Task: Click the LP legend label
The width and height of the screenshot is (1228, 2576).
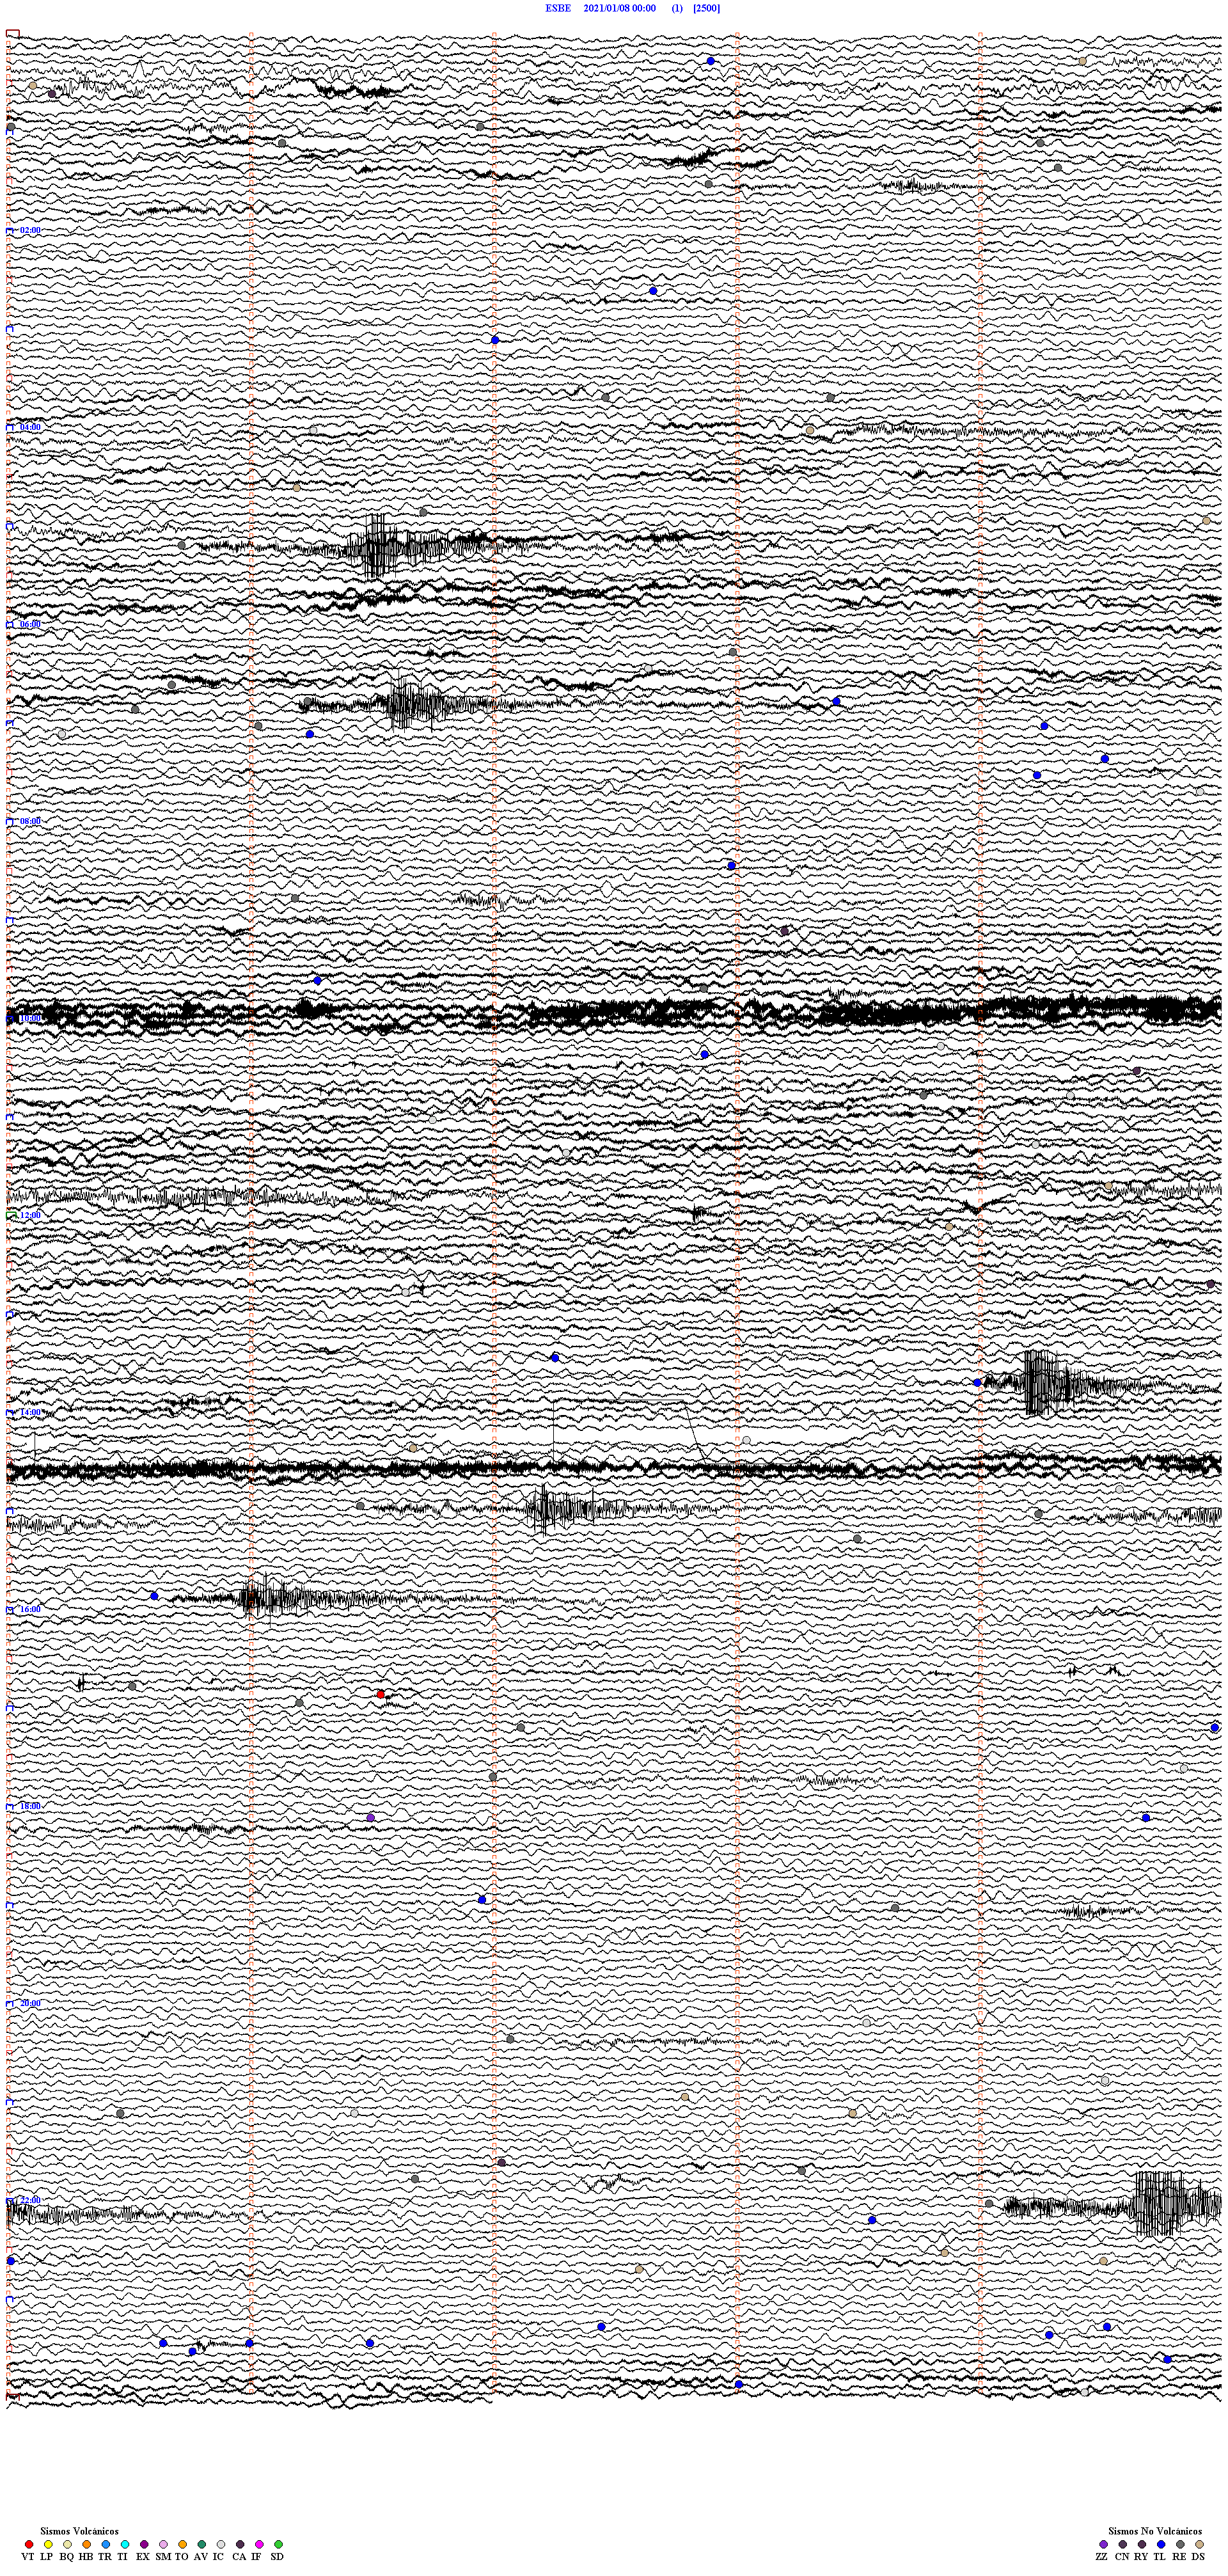Action: [x=47, y=2556]
